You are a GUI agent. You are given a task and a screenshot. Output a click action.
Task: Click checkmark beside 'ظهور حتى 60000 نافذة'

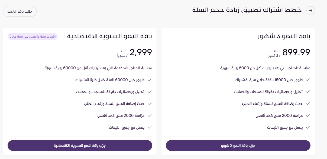tap(149, 80)
